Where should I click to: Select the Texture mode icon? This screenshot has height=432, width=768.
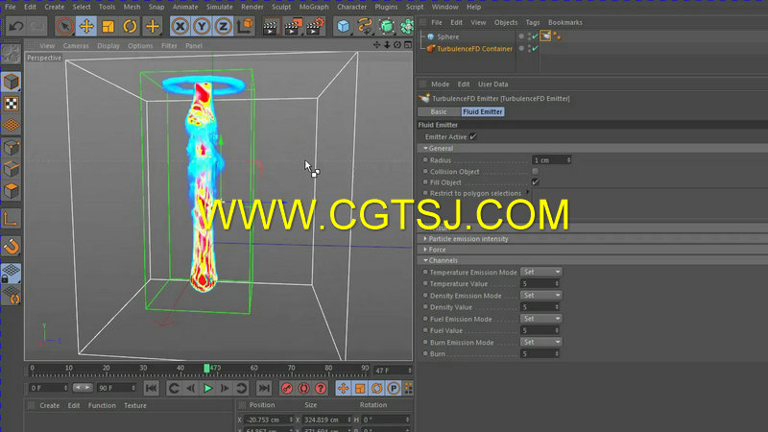11,104
